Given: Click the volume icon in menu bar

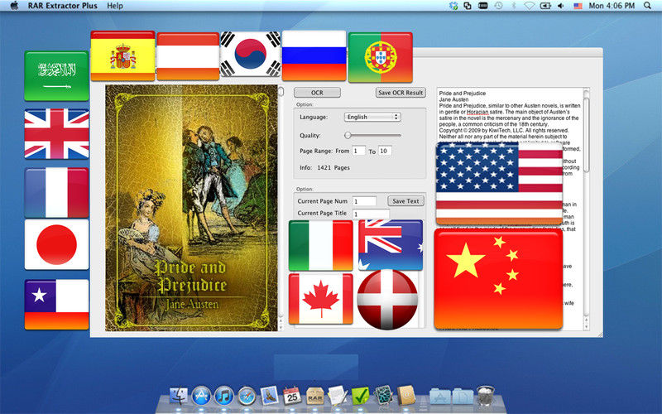Looking at the screenshot, I should [x=561, y=6].
